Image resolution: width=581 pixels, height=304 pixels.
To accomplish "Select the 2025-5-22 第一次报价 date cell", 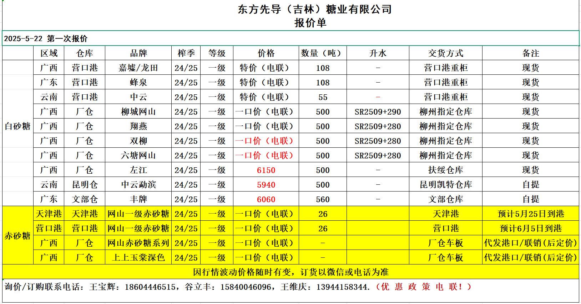I will [46, 38].
